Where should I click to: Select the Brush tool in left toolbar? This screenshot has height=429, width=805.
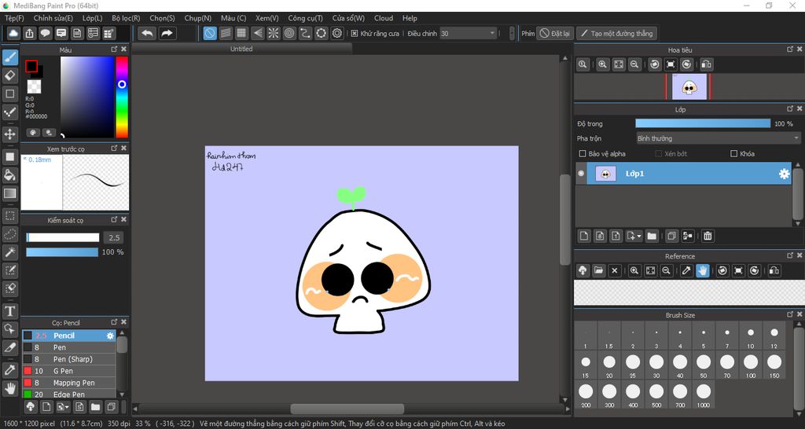[9, 57]
